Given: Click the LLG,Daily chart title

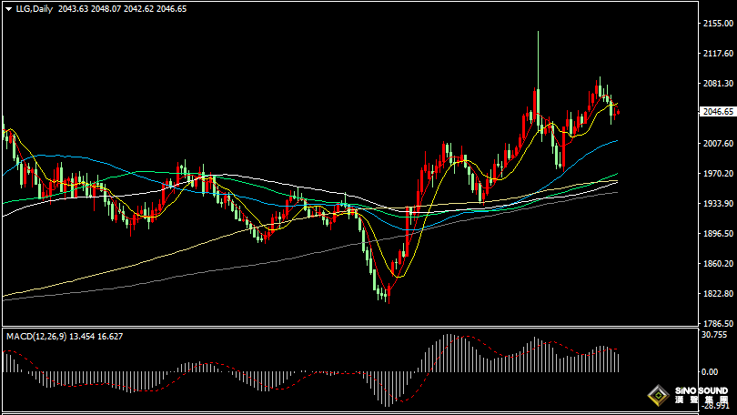Looking at the screenshot, I should [34, 9].
